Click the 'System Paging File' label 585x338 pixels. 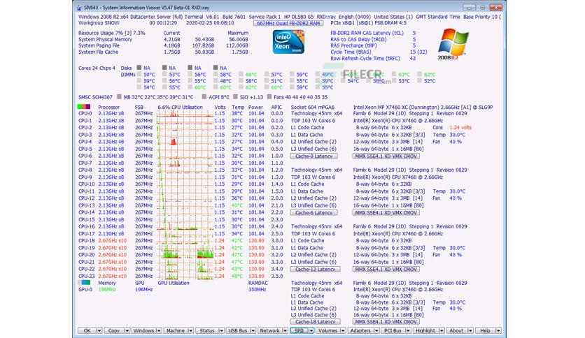tap(99, 46)
